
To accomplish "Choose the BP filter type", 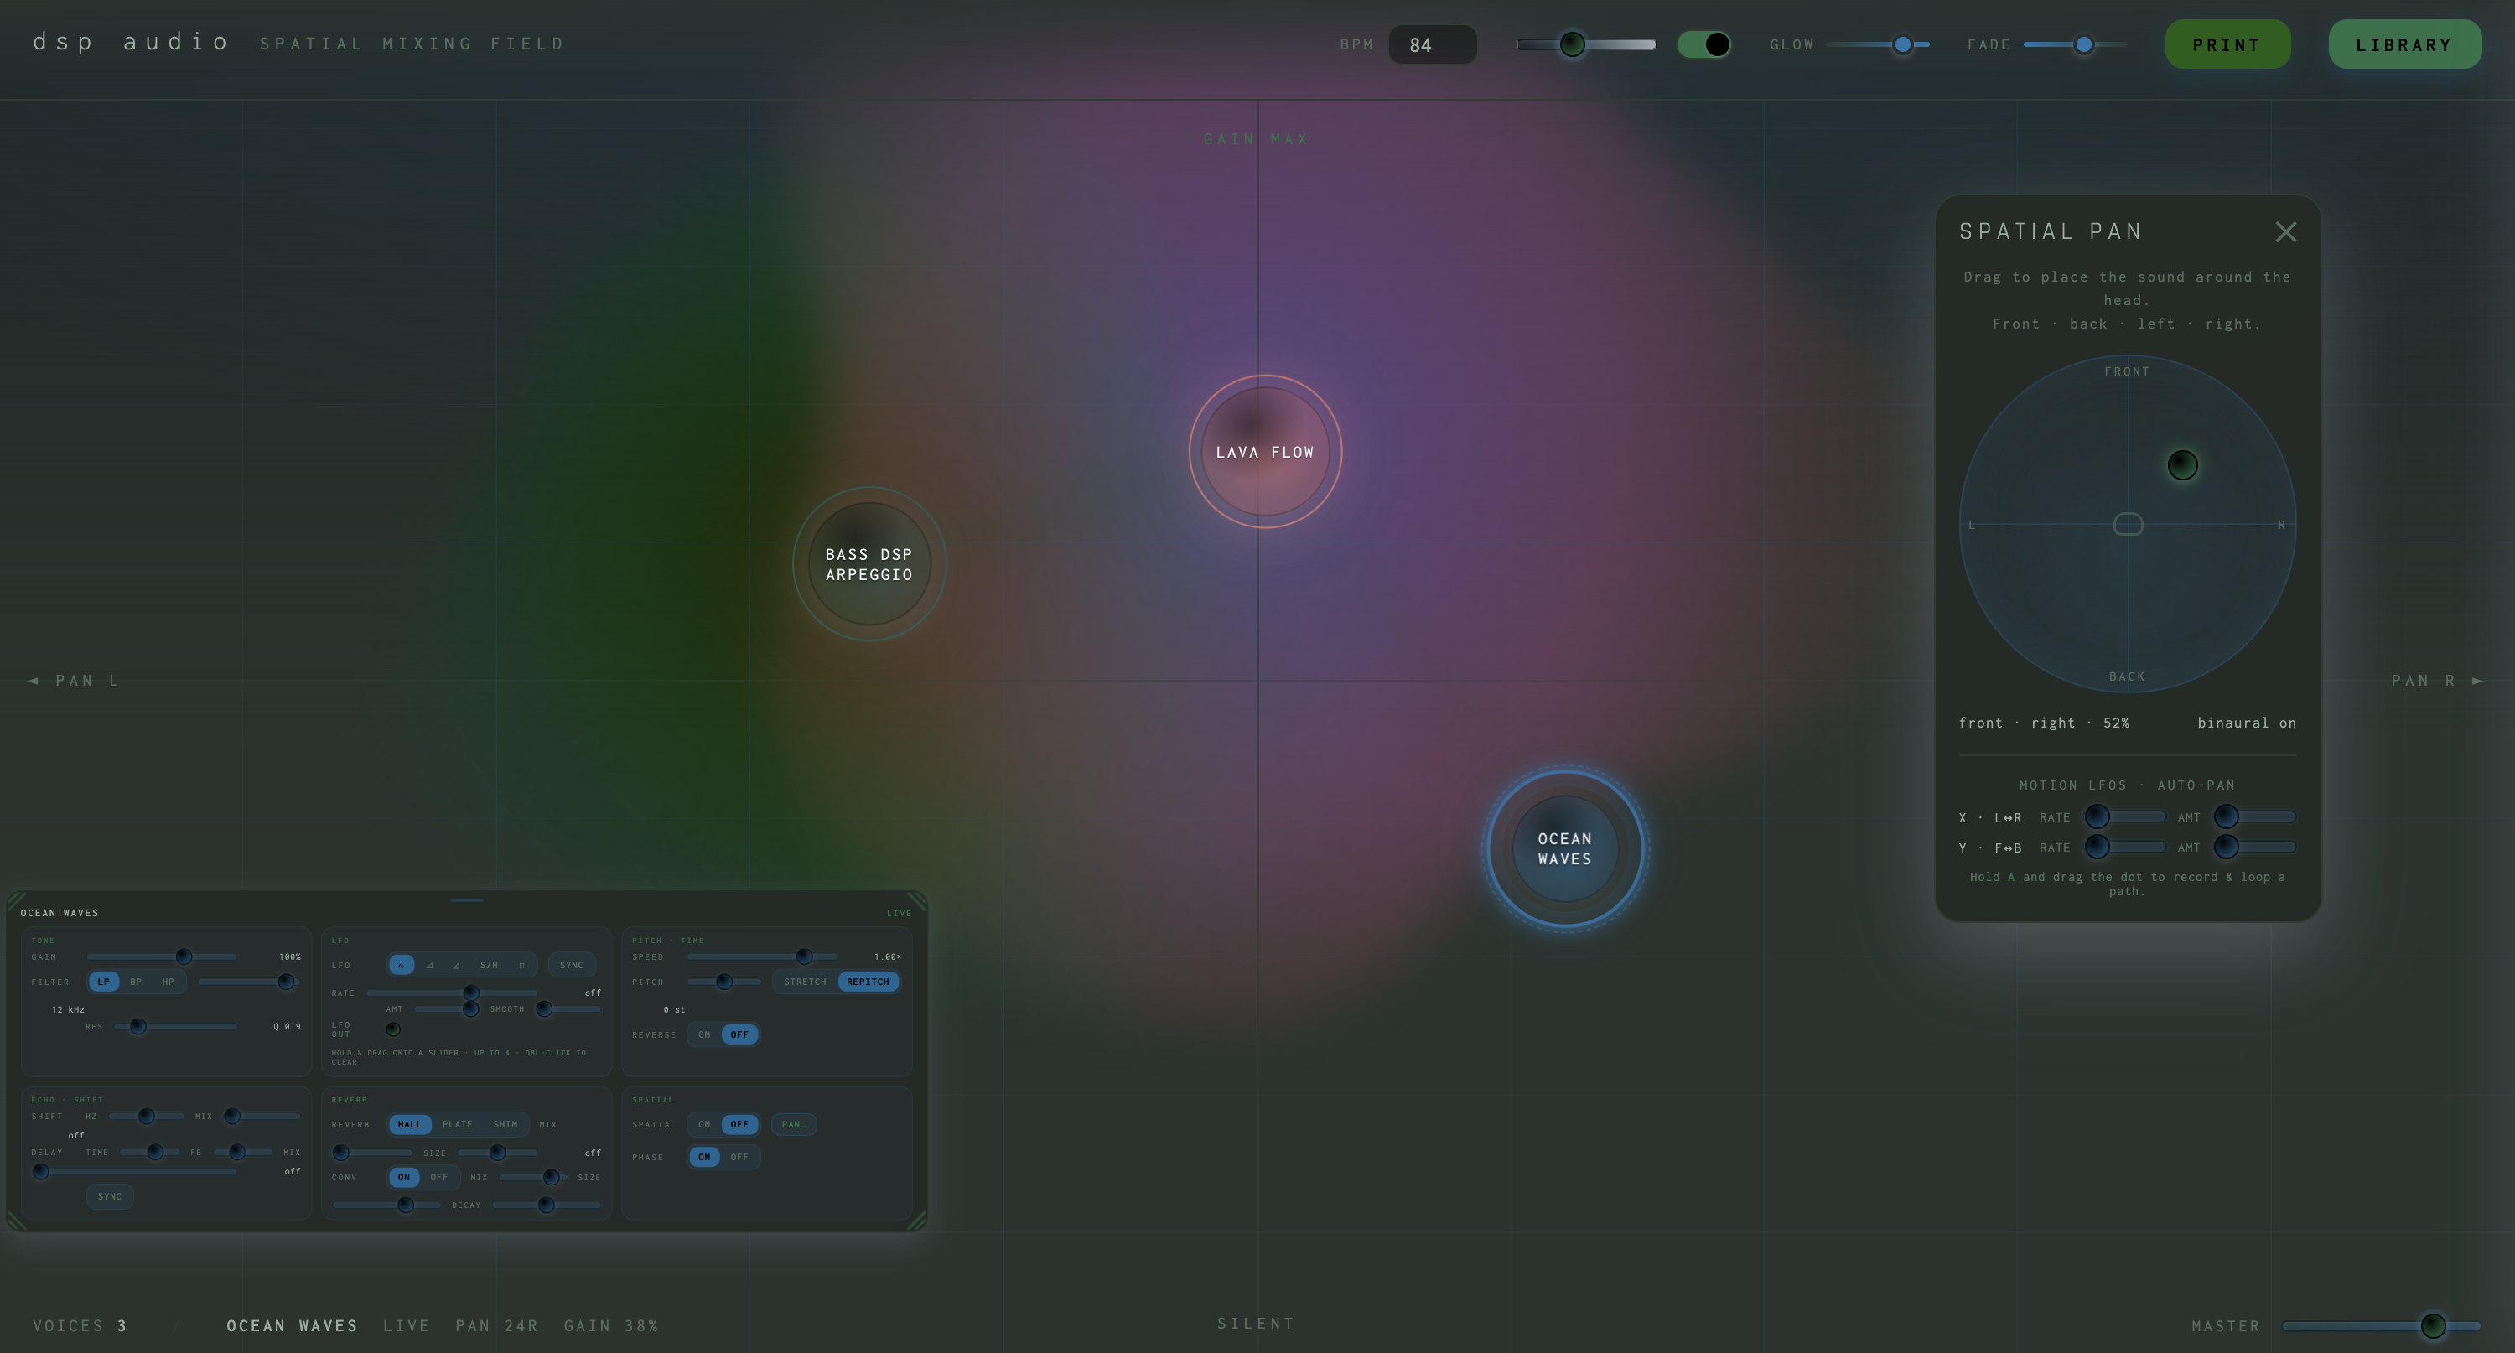I will [136, 982].
